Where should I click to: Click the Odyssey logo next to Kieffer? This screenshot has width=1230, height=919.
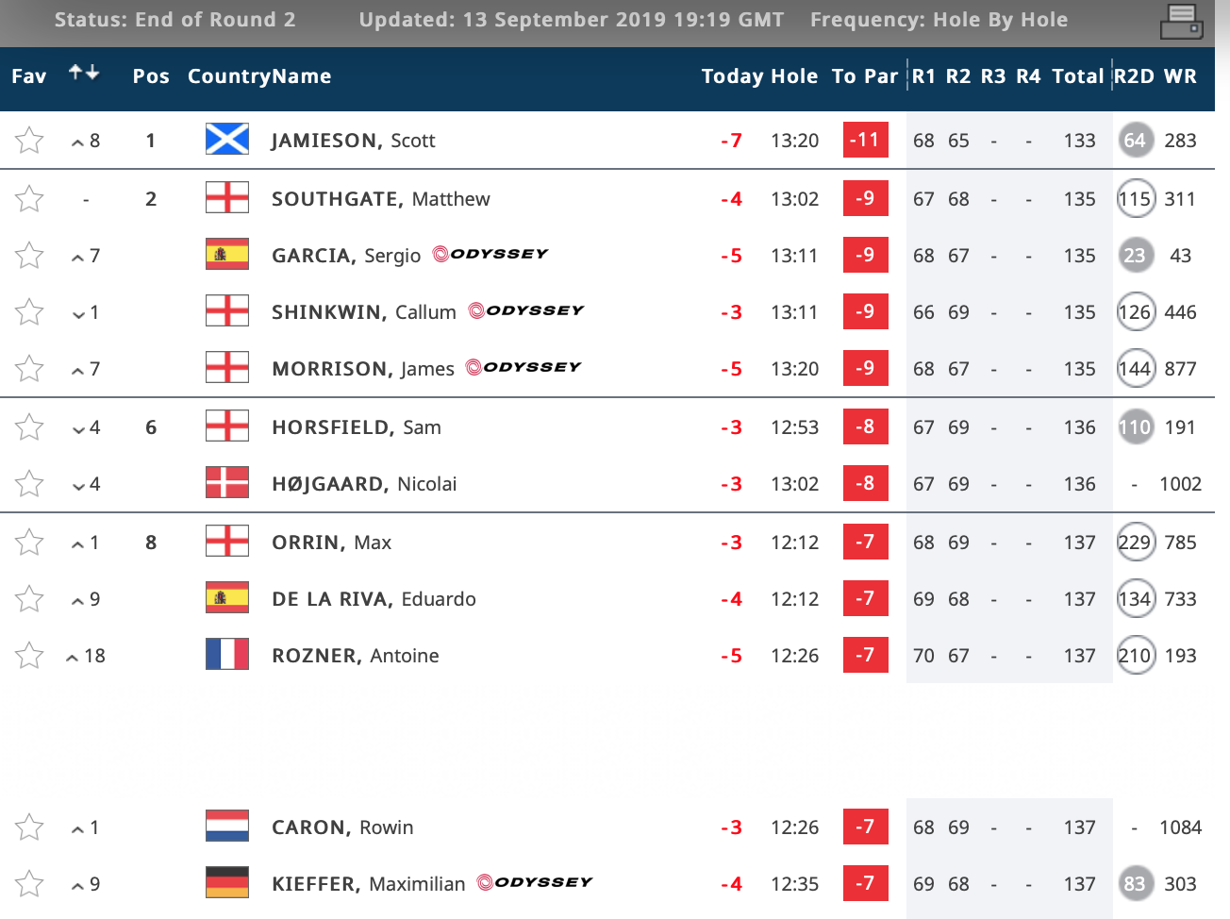[535, 882]
